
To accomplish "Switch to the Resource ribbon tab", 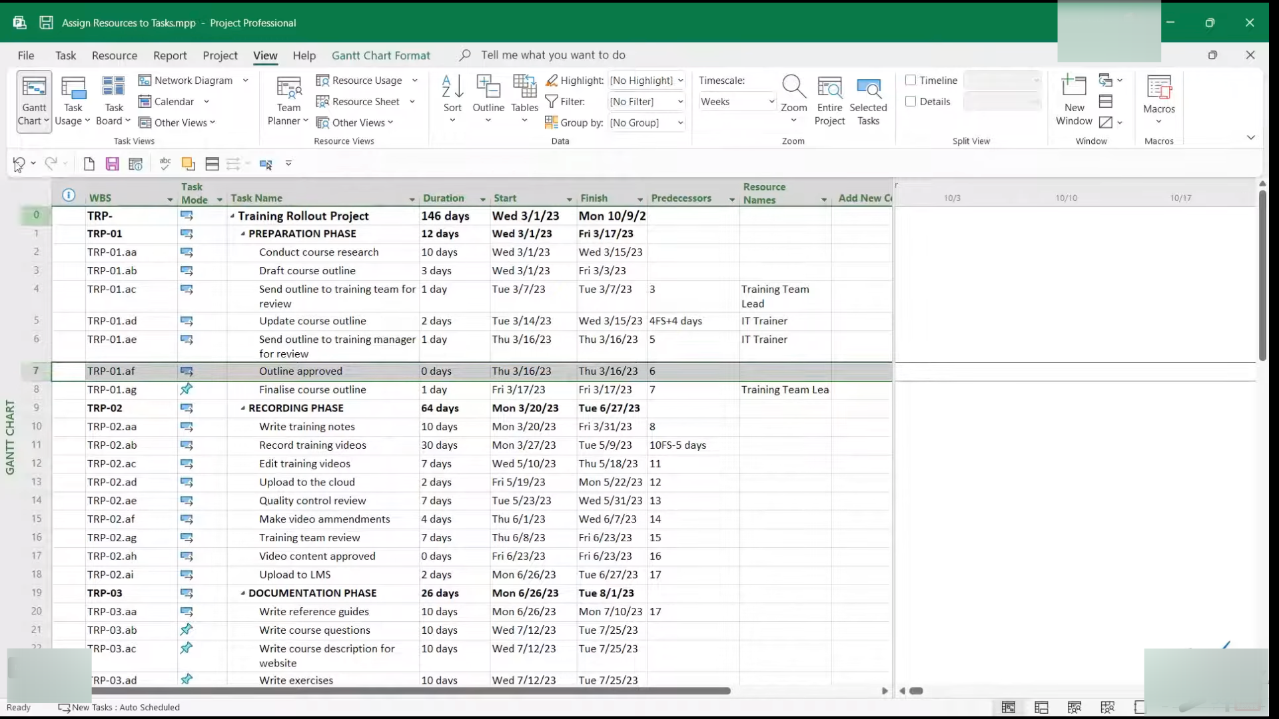I will point(115,56).
